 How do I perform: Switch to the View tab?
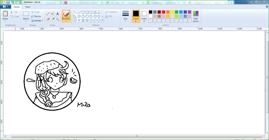pos(28,7)
